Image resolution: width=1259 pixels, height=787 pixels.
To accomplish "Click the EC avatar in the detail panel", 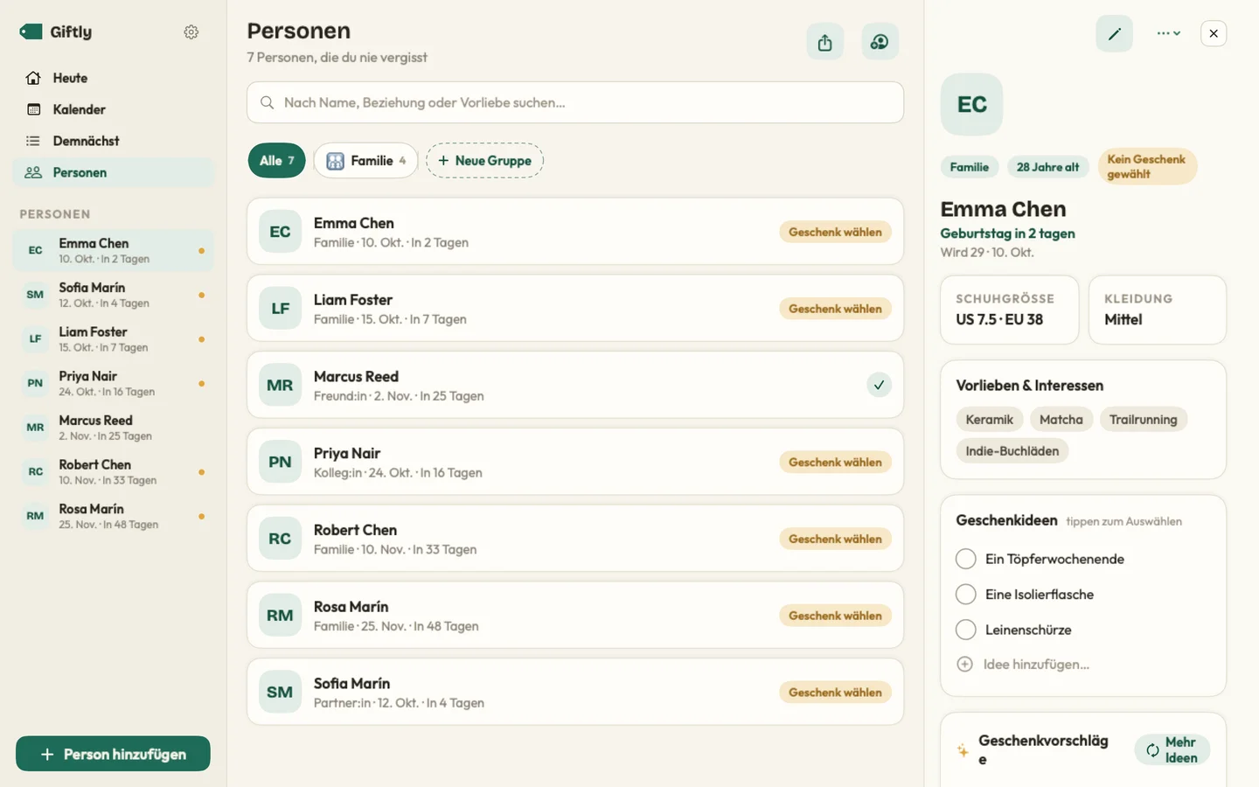I will 971,104.
